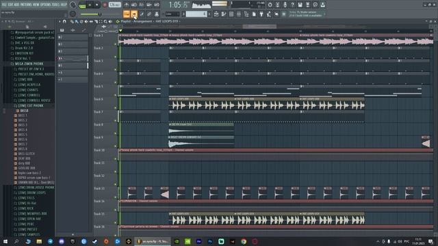
Task: Select the playlist draw pencil tool
Action: coord(72,21)
